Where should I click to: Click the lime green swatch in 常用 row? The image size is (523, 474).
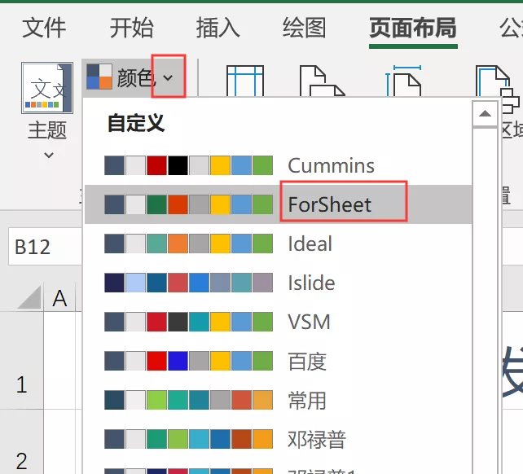coord(156,400)
